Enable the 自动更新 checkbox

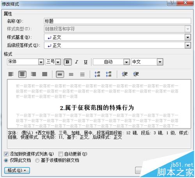click(61, 154)
